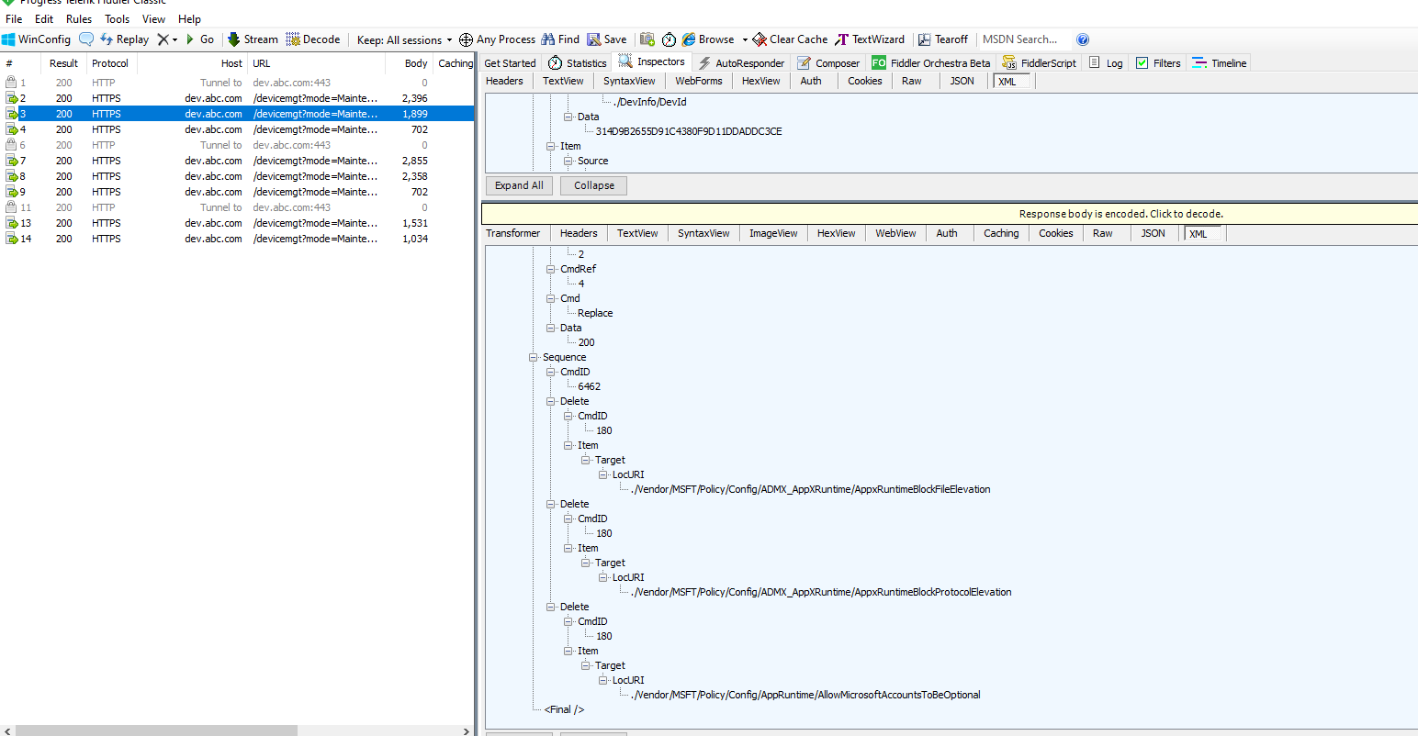Toggle Stream mode on the toolbar
1418x736 pixels.
[x=253, y=39]
